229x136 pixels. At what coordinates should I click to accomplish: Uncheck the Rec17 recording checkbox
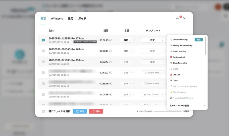[x=43, y=40]
